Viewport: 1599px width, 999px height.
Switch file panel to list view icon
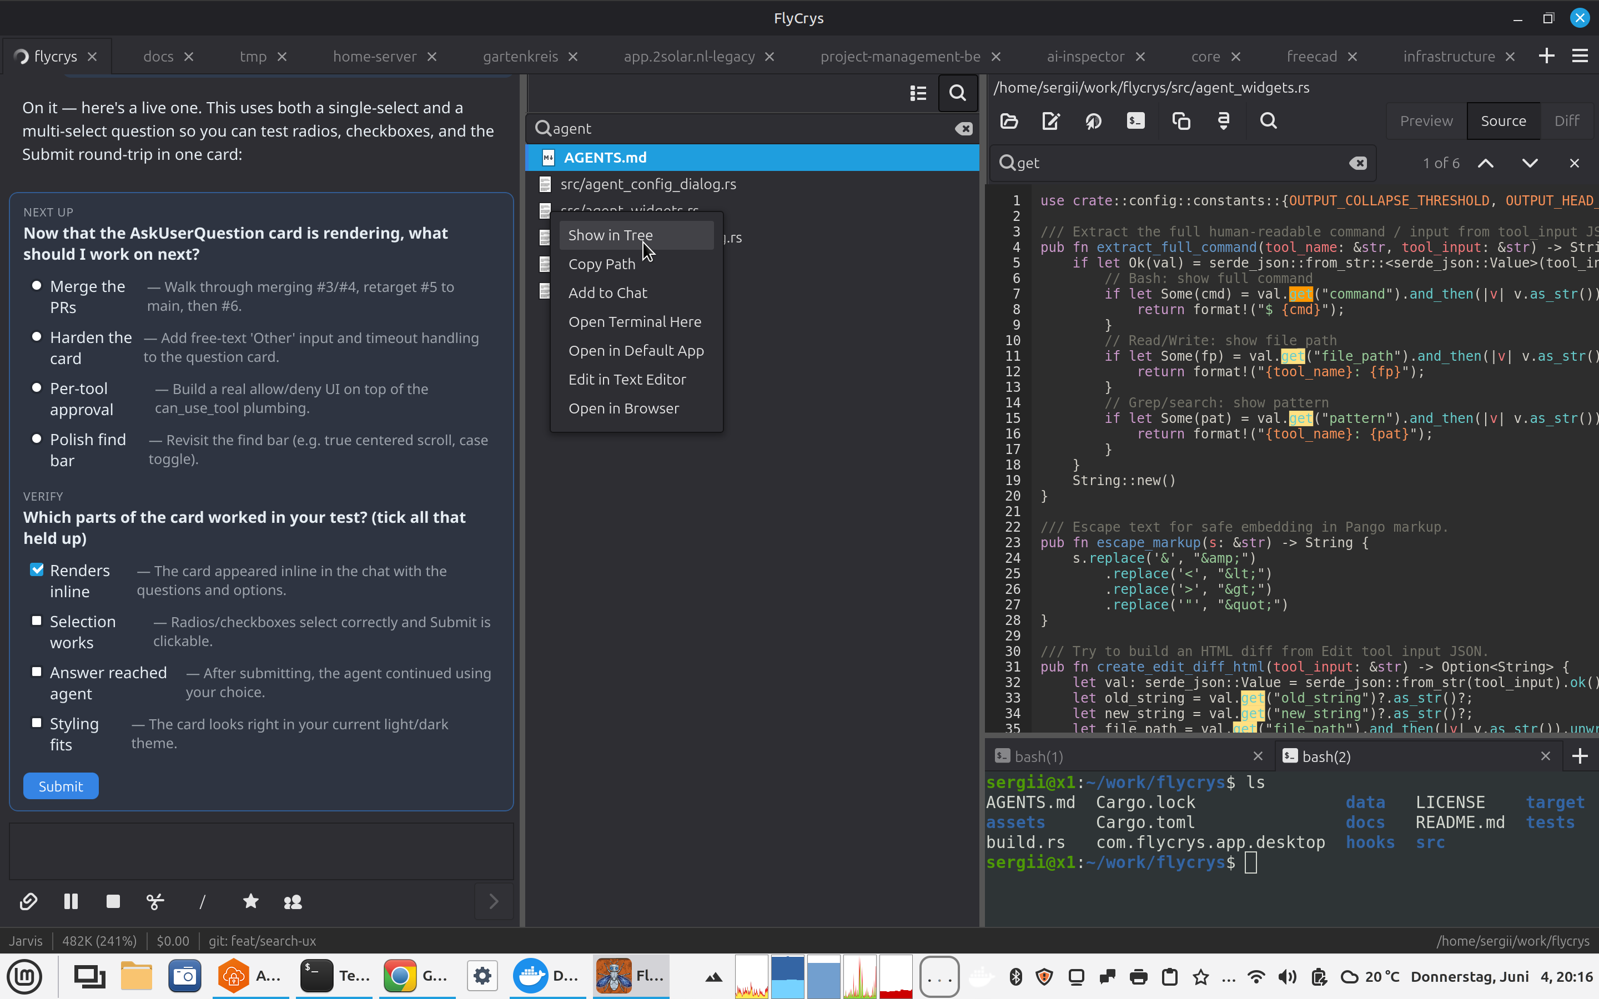918,93
